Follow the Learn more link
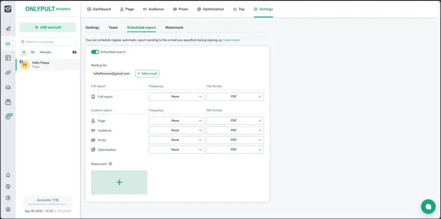The height and width of the screenshot is (219, 441). 231,40
